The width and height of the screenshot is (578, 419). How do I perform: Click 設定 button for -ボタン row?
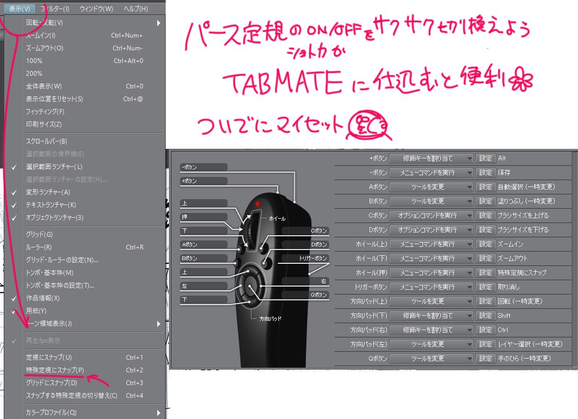pyautogui.click(x=485, y=173)
